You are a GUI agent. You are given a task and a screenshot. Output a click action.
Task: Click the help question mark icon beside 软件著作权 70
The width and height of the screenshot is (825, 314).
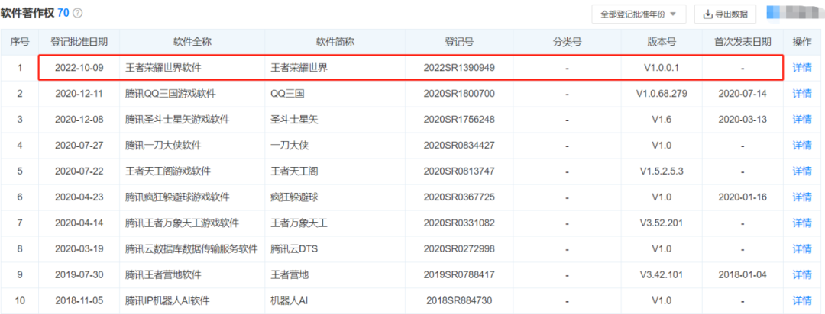coord(77,14)
